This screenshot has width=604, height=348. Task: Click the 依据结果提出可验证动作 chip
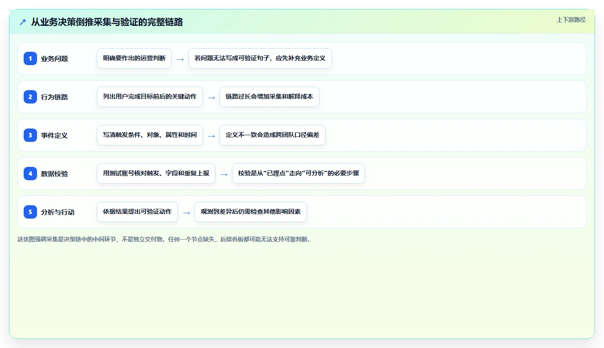[x=137, y=212]
